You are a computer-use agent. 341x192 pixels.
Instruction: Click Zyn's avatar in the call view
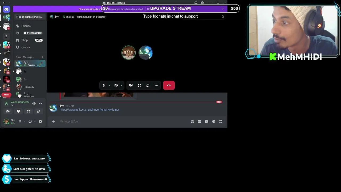click(146, 53)
